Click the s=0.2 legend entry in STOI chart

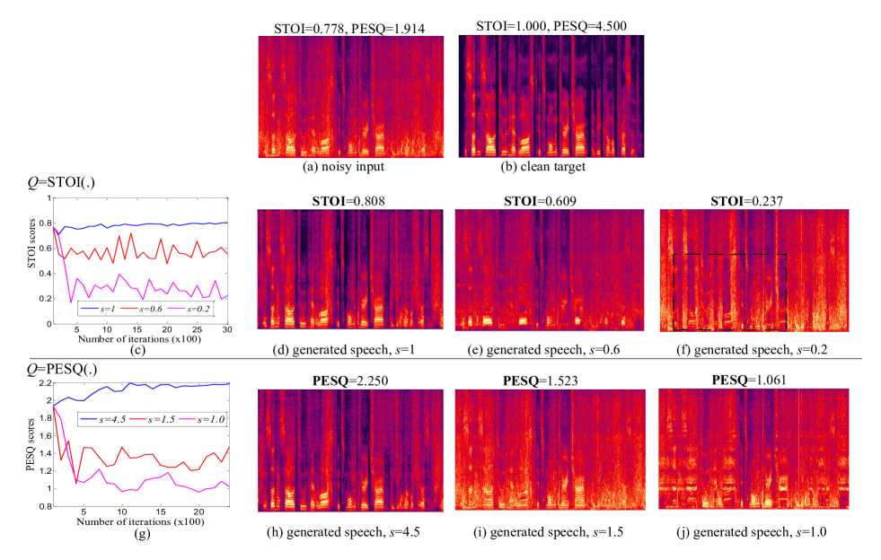tap(189, 309)
